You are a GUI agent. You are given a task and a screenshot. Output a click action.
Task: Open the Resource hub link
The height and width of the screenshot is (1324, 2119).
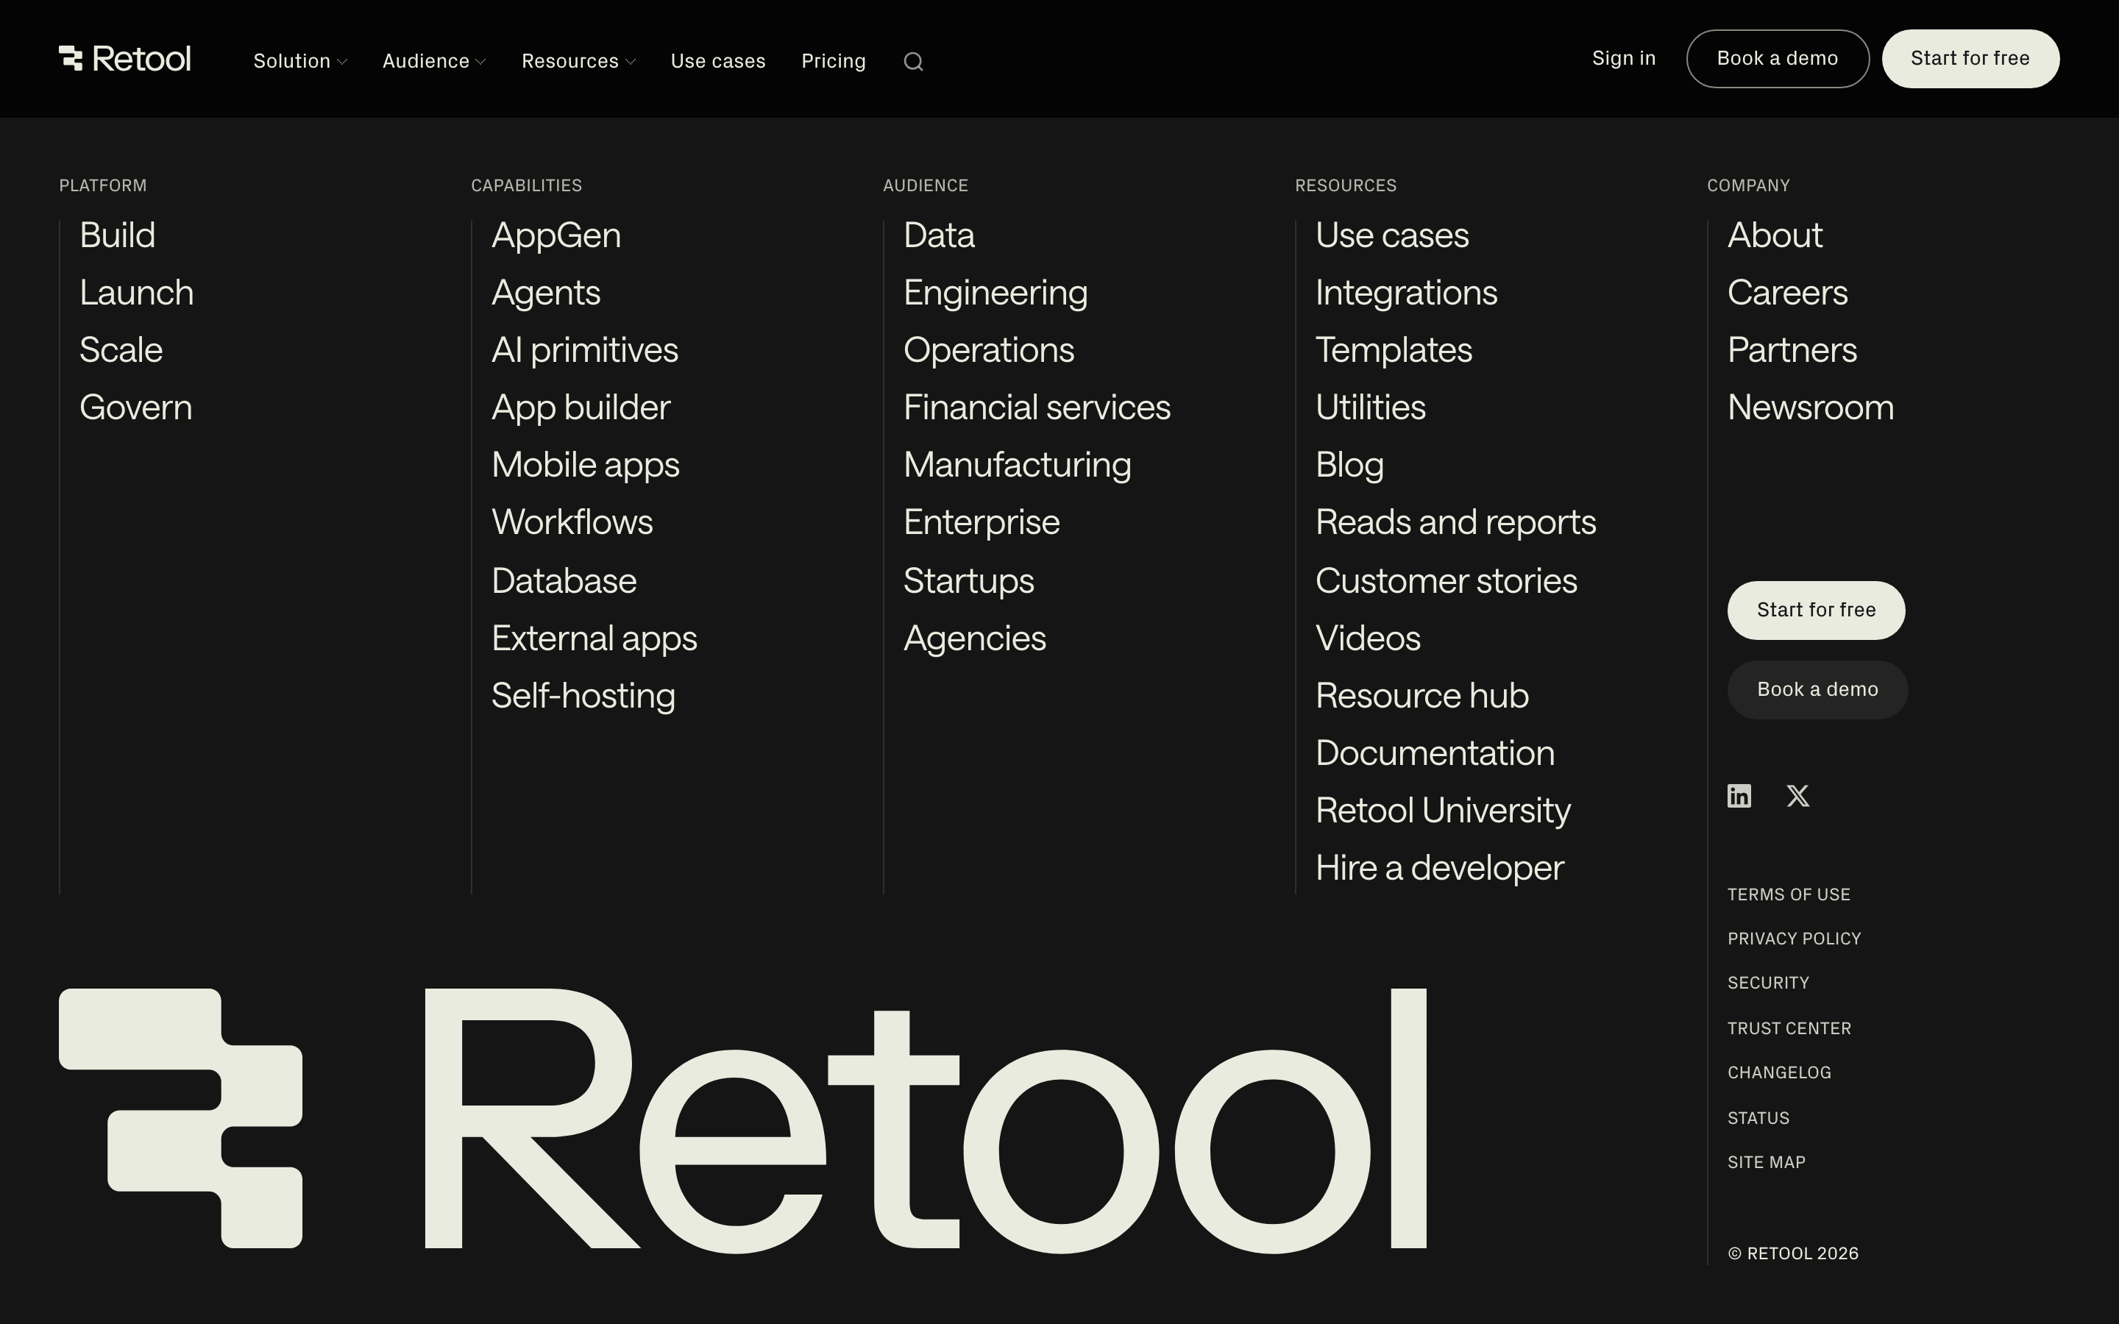[1422, 695]
